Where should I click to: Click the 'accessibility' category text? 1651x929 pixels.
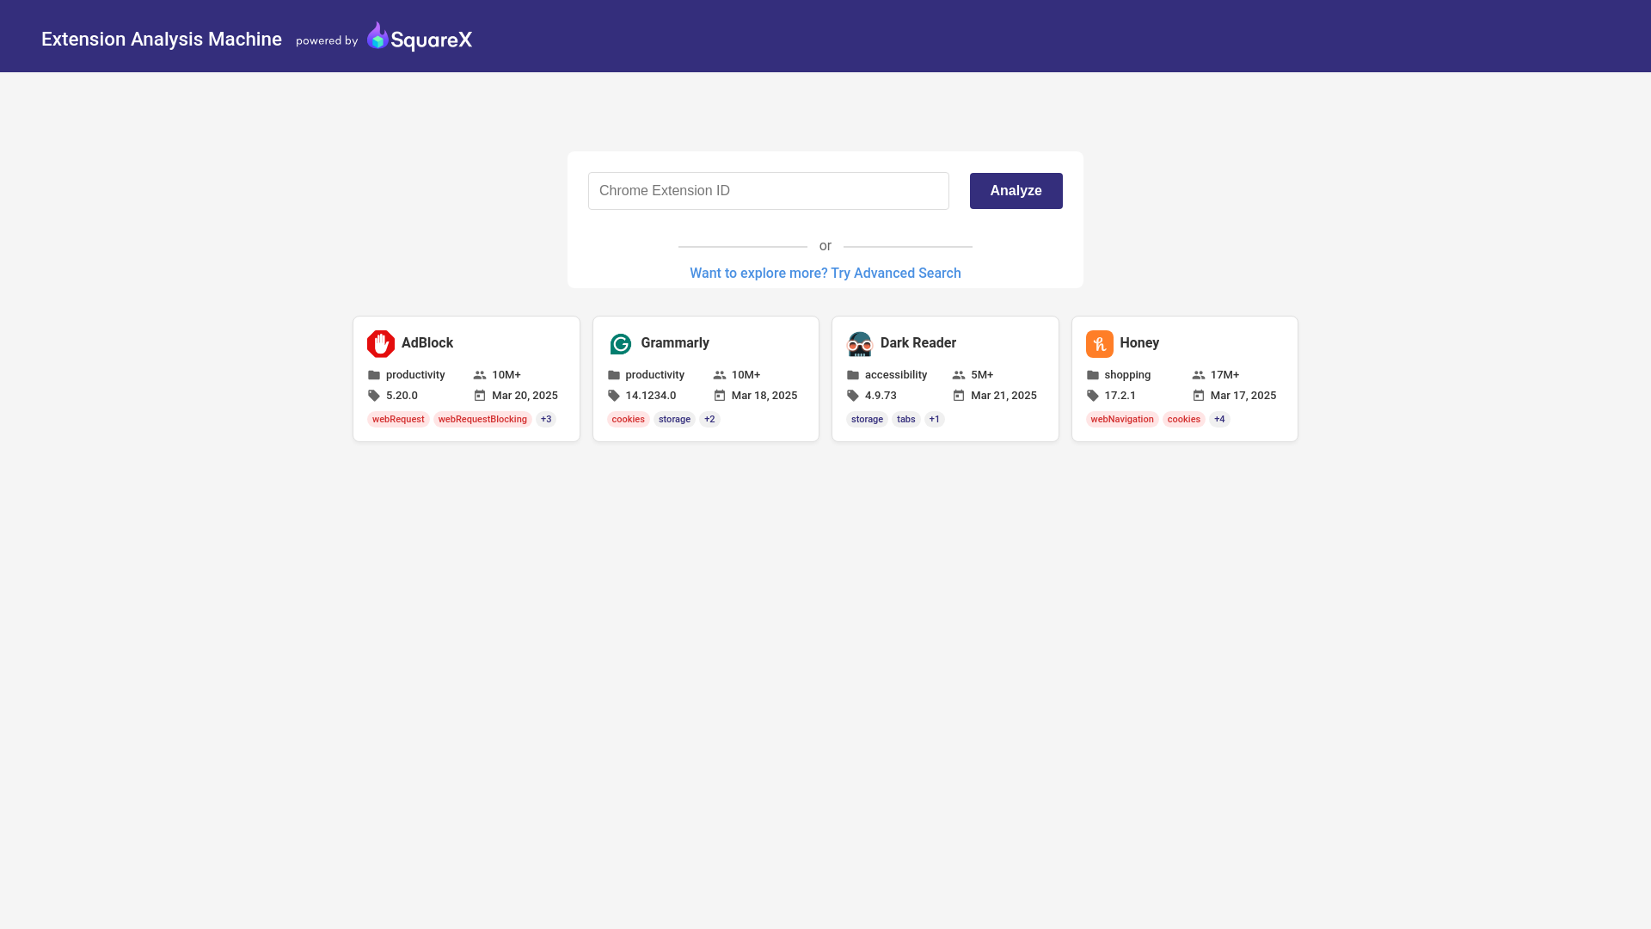(896, 375)
